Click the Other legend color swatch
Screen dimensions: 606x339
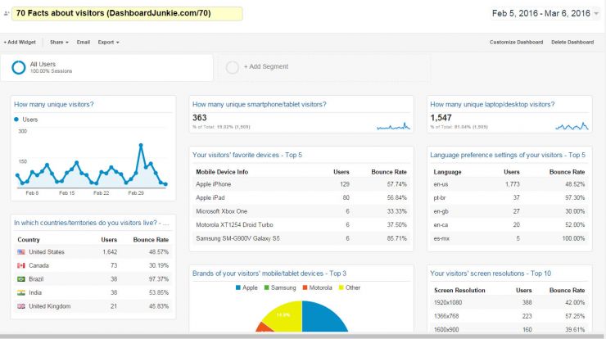click(x=341, y=287)
